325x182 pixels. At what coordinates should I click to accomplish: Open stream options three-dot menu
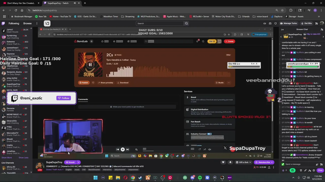pyautogui.click(x=273, y=167)
